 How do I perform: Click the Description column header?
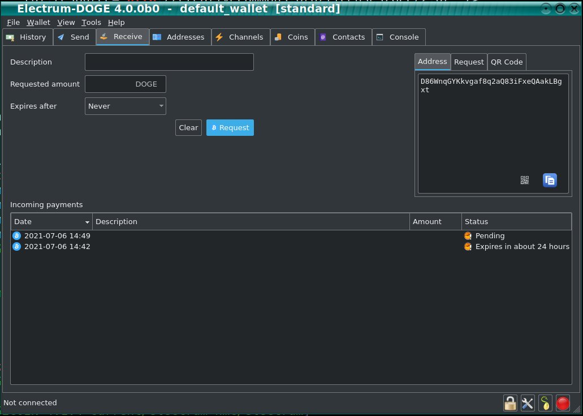coord(251,222)
